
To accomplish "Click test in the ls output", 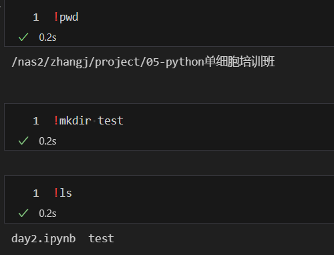I will click(x=102, y=238).
